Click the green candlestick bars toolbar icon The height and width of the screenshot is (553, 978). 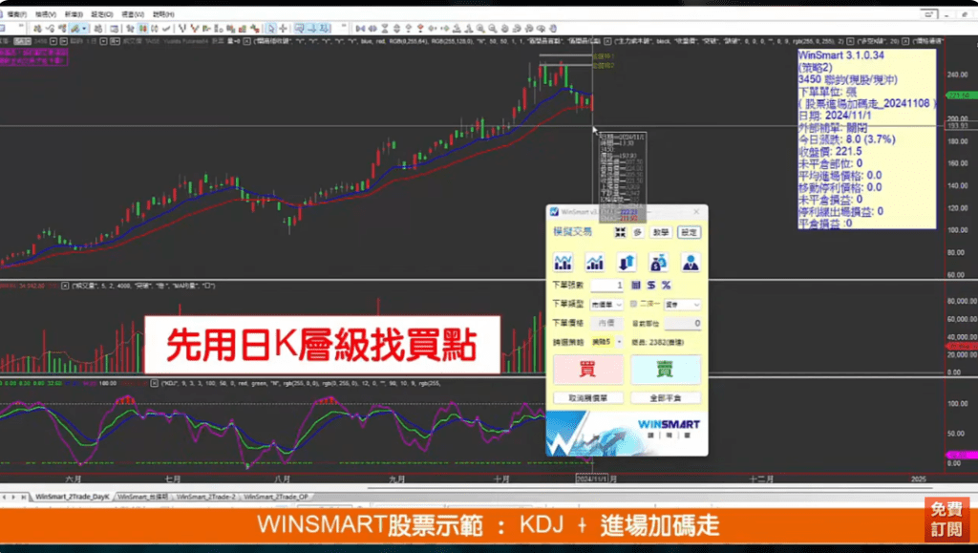tap(143, 29)
